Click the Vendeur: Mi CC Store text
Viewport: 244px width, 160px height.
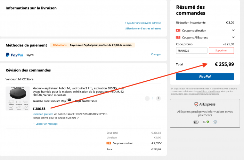click(19, 79)
